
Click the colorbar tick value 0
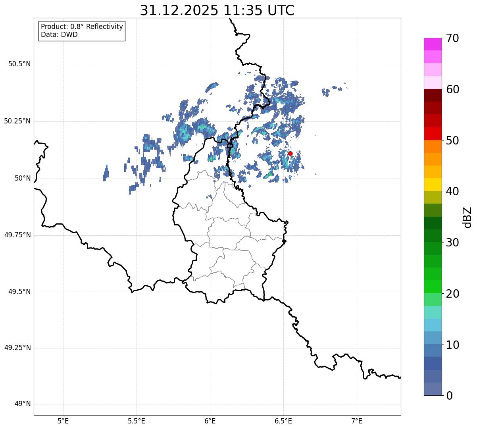pos(449,396)
